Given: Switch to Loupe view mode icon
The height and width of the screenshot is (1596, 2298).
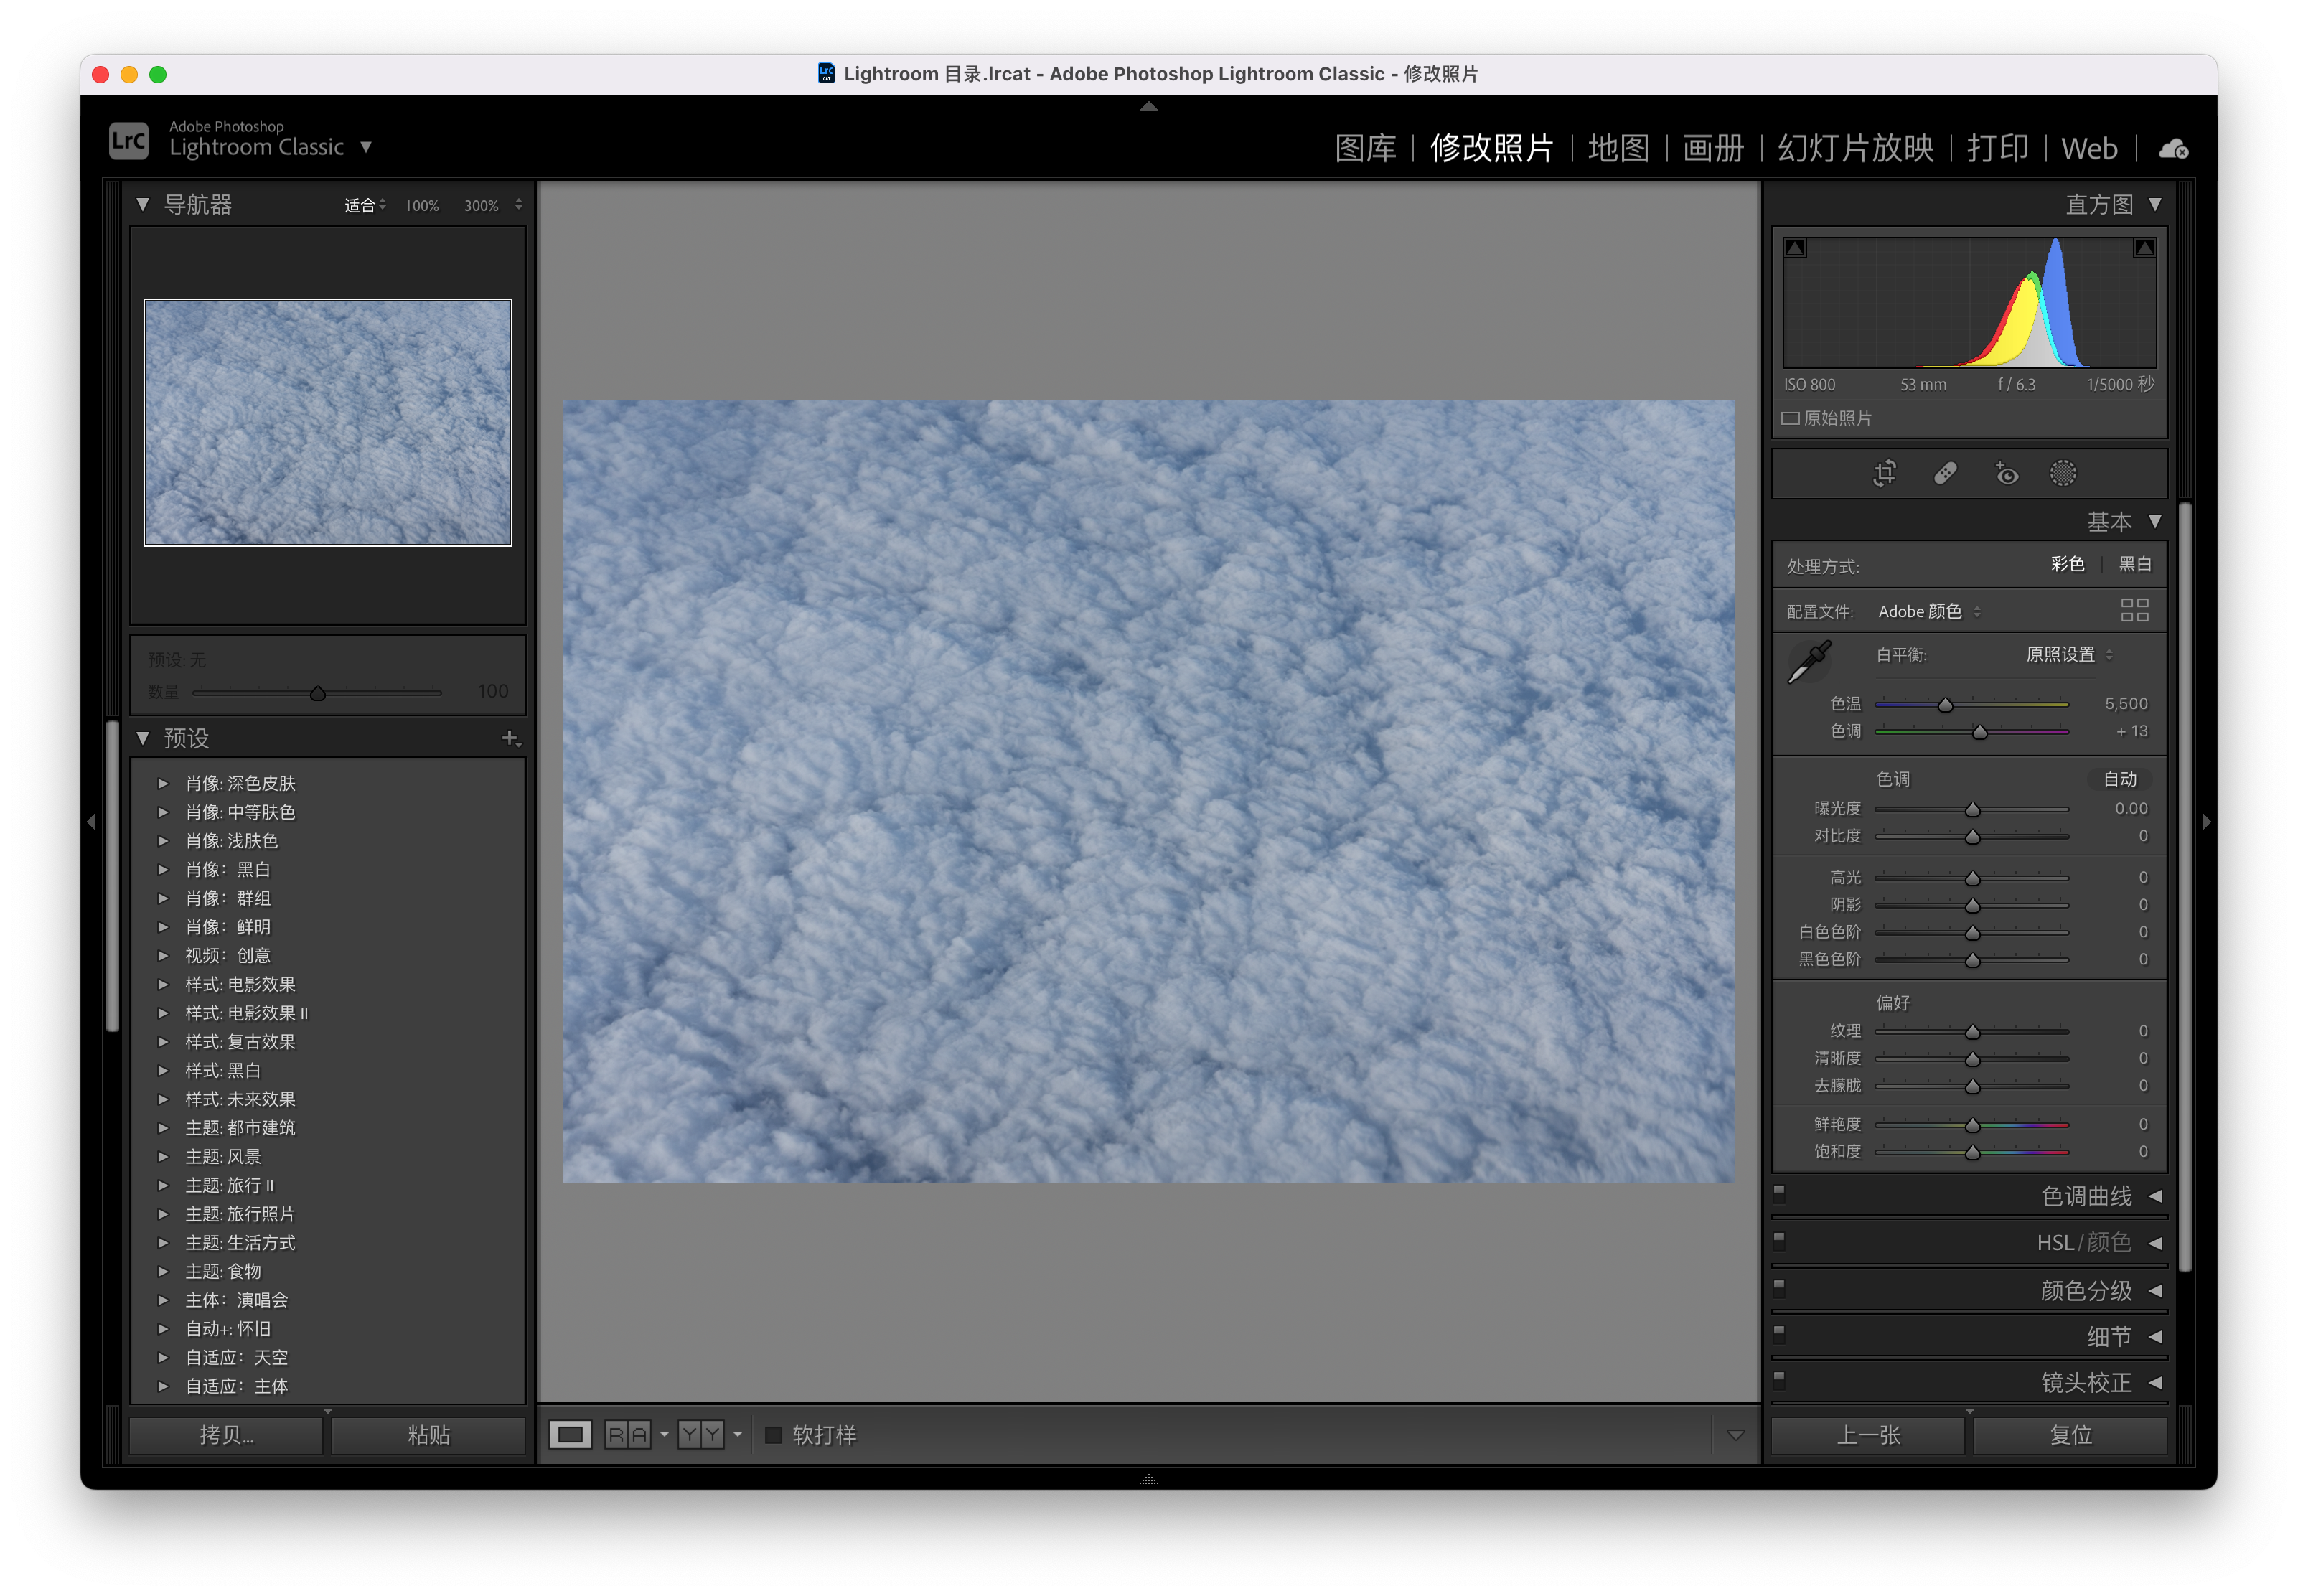Looking at the screenshot, I should (570, 1435).
